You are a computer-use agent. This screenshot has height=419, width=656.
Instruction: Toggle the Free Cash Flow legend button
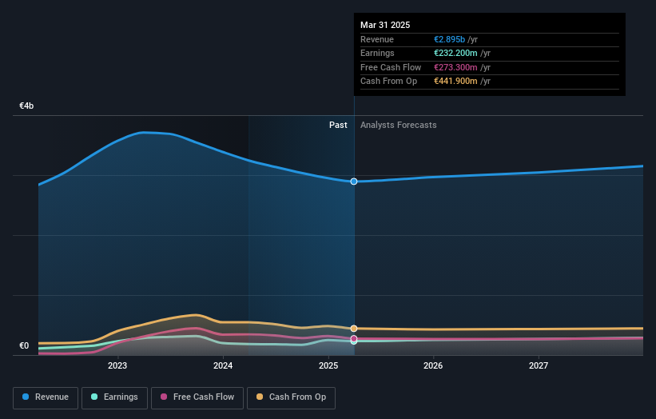(197, 397)
